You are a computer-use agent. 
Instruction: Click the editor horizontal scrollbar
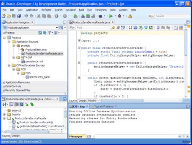tap(122, 101)
